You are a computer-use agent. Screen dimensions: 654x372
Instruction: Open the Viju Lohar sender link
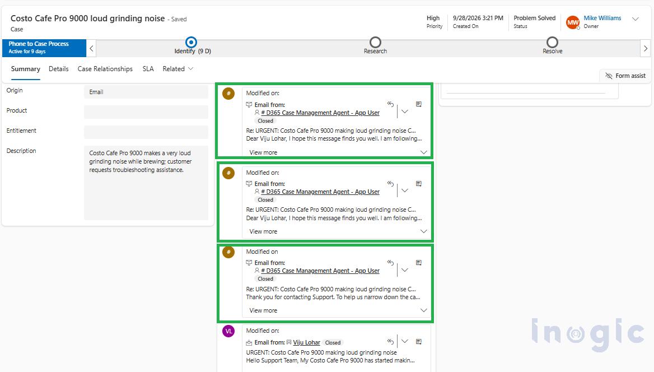click(307, 342)
